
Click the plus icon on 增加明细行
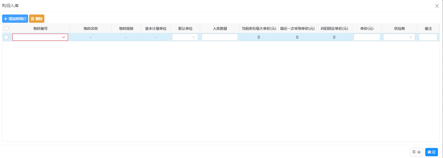pos(6,19)
